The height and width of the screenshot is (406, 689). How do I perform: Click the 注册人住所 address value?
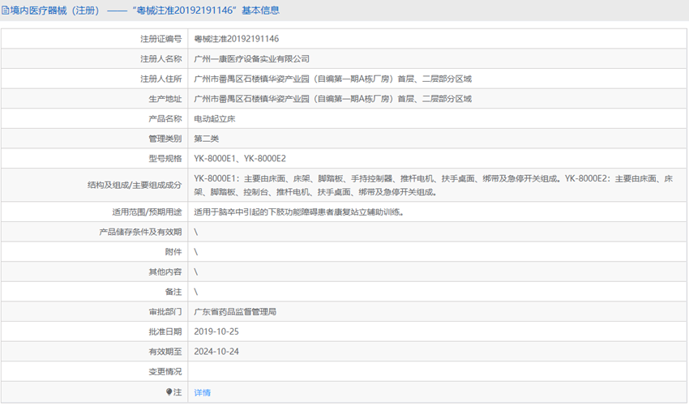(x=332, y=79)
